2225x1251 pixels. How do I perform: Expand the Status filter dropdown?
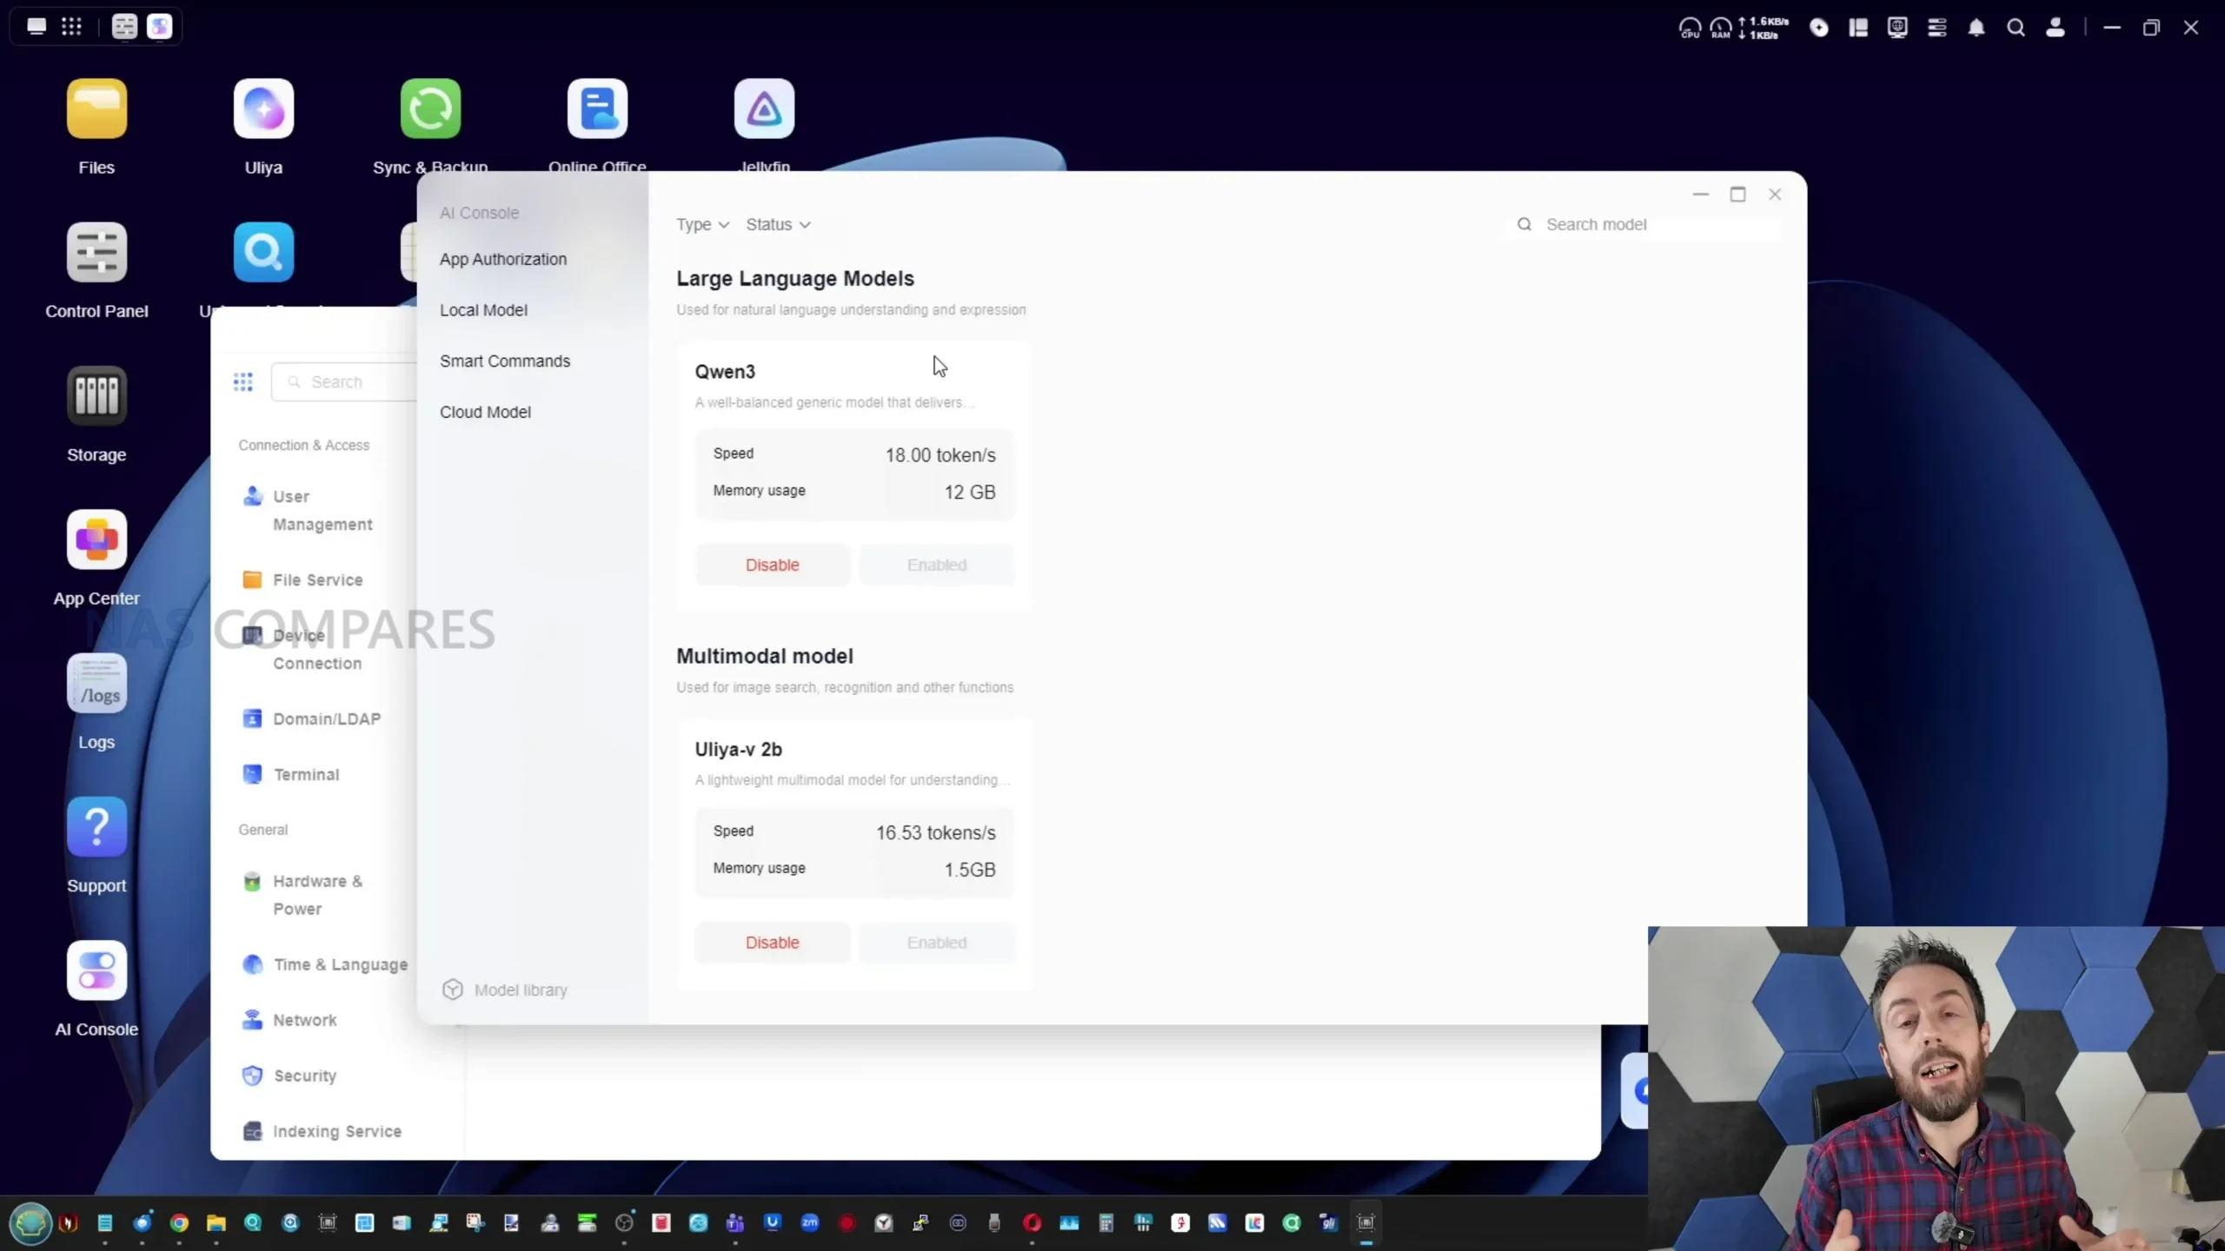click(778, 224)
